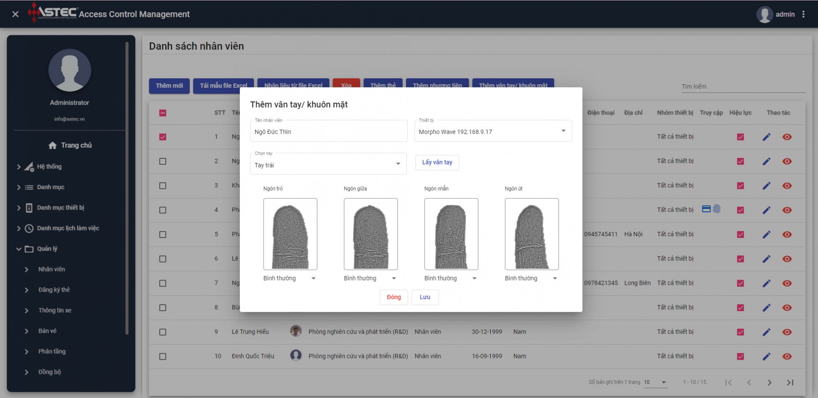Screen dimensions: 818x398
Task: View details with eye icon in row 1
Action: click(x=787, y=137)
